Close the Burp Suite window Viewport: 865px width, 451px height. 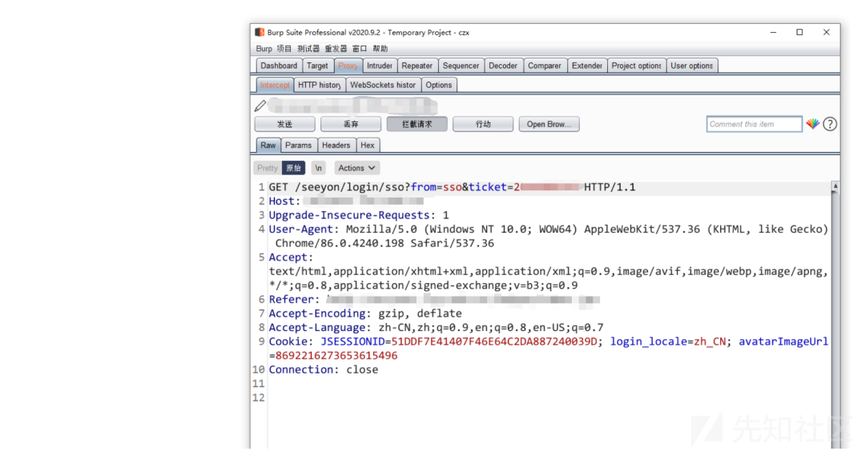(827, 33)
